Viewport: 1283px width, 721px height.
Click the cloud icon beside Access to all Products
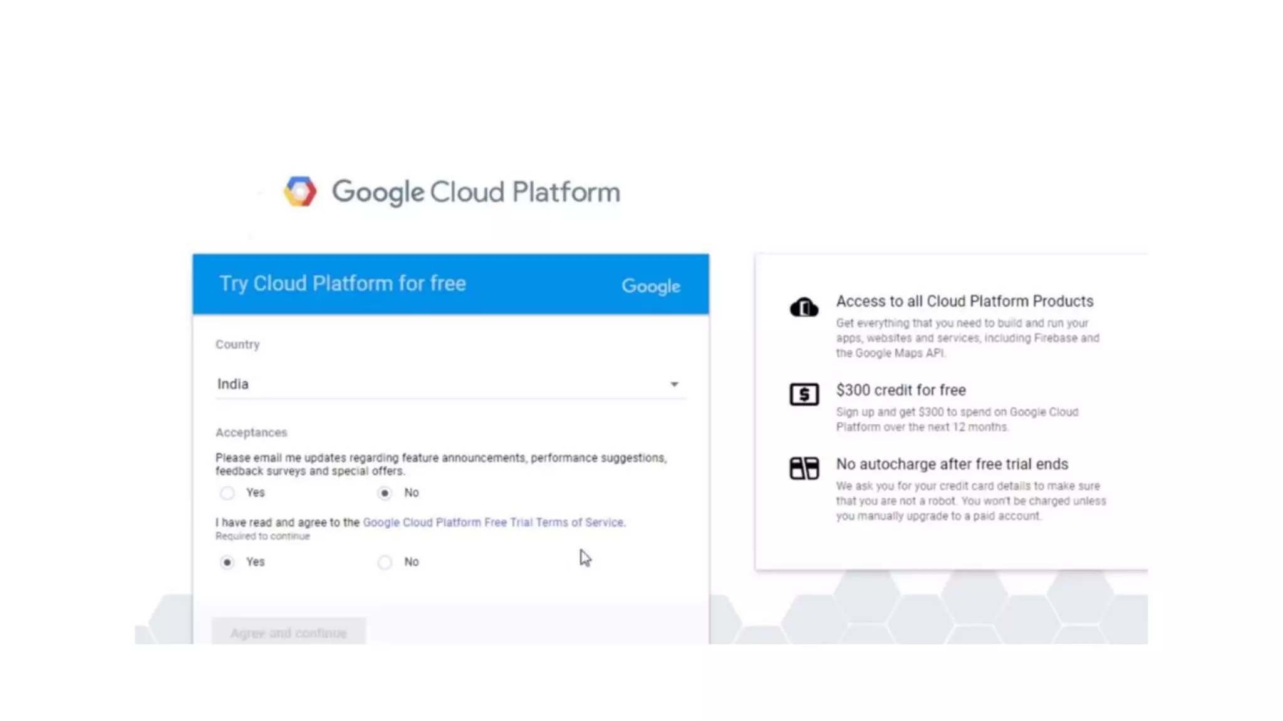pyautogui.click(x=804, y=307)
